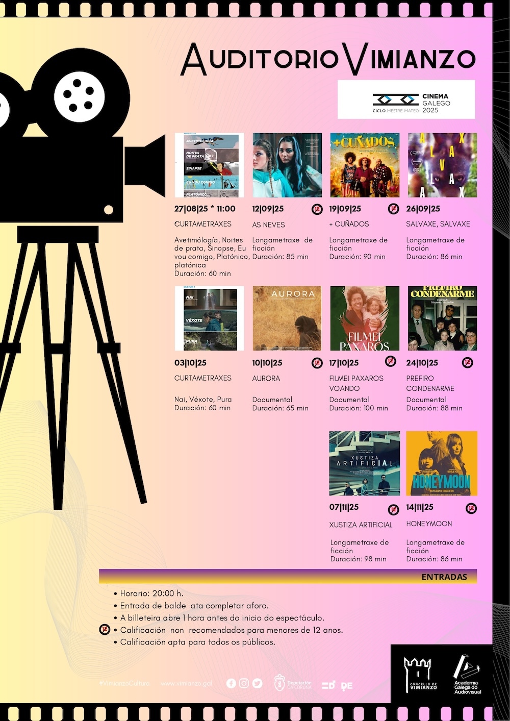Viewport: 510px width, 721px height.
Task: Click the 'Nai, Véxote, Pura' description
Action: [x=203, y=400]
